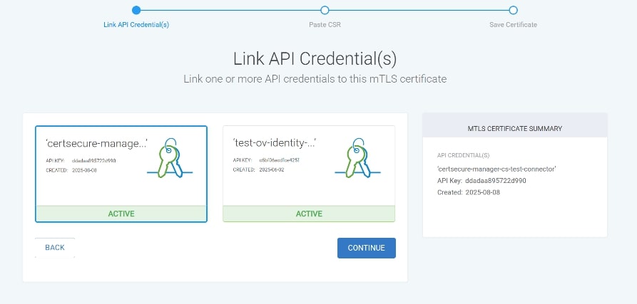Click the API key on test-ov-identity card
Screen dimensions: 637x304
tap(280, 159)
